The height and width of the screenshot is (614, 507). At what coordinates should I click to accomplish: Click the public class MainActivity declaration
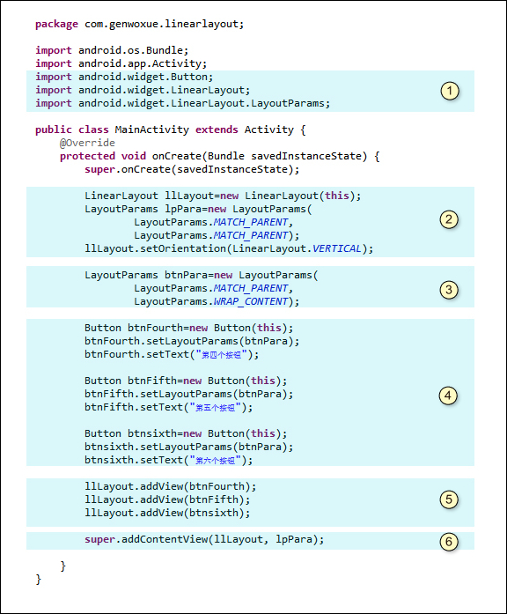[x=171, y=129]
